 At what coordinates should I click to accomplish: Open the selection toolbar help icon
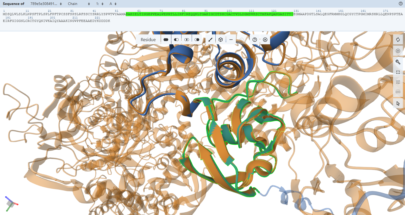(255, 40)
